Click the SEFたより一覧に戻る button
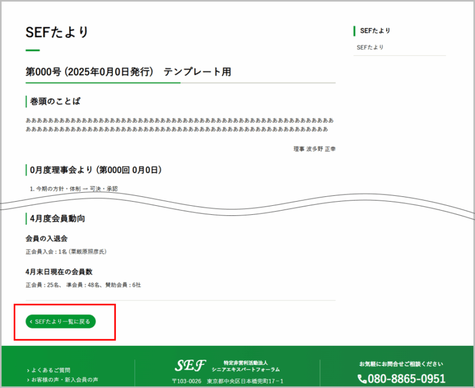The height and width of the screenshot is (388, 475). point(61,322)
